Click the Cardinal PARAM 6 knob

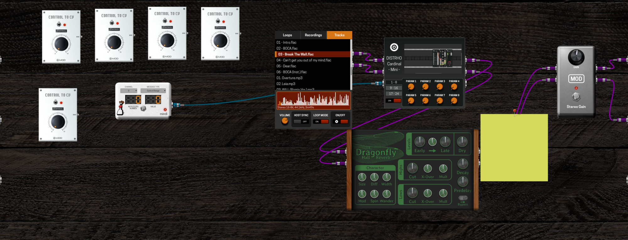[425, 101]
